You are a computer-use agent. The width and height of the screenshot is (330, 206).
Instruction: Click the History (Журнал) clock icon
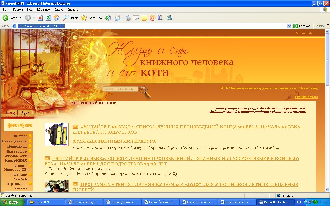click(x=108, y=18)
